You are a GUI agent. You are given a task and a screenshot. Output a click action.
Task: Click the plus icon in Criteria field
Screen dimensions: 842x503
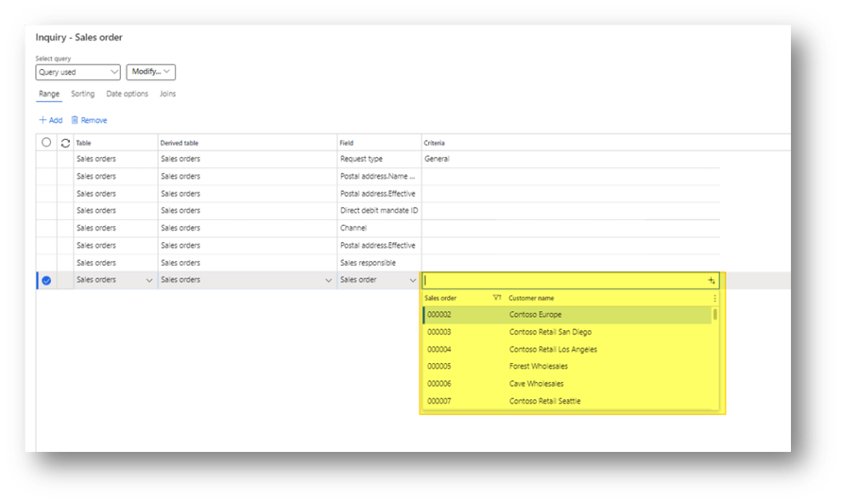712,281
